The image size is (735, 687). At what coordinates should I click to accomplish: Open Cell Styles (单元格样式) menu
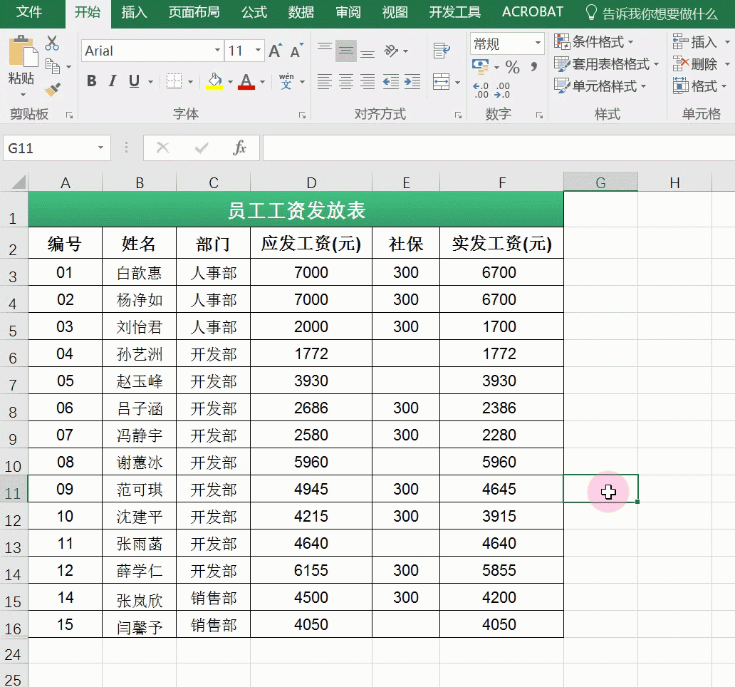[600, 86]
